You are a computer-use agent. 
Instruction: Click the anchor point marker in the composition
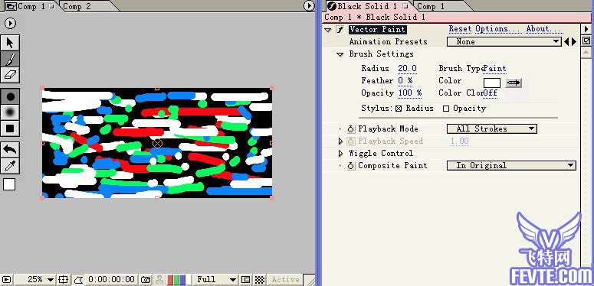157,143
